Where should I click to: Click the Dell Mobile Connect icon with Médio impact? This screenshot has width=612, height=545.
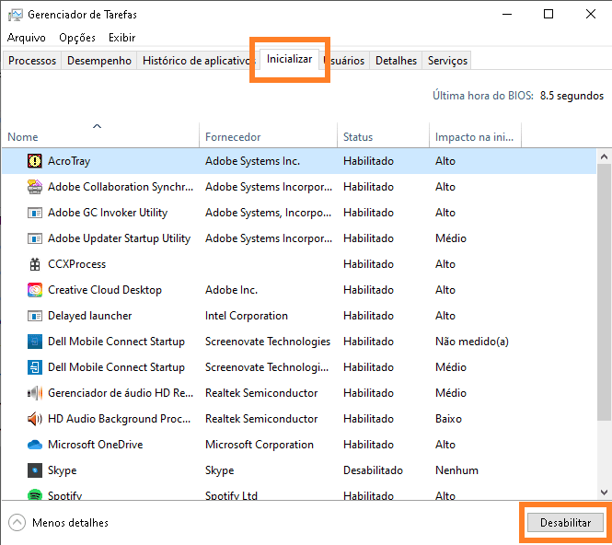point(35,367)
